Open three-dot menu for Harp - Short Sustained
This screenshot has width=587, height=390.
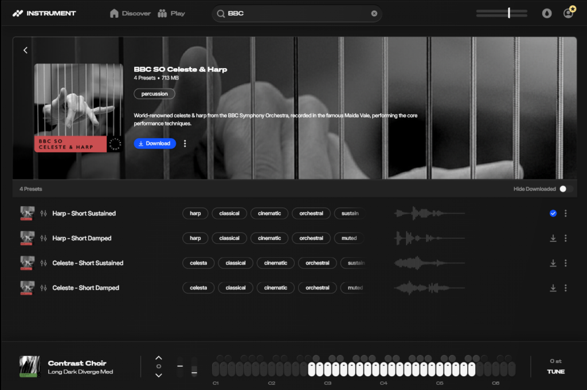pyautogui.click(x=566, y=214)
